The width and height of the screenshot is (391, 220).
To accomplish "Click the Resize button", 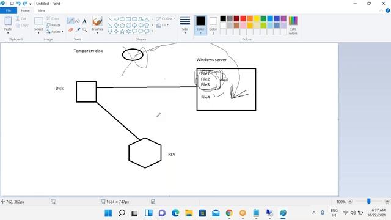I will 53,25.
